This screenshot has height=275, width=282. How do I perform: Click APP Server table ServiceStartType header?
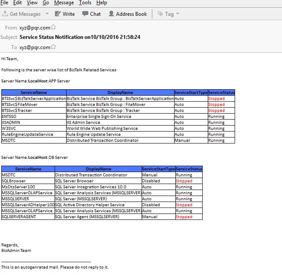[191, 93]
